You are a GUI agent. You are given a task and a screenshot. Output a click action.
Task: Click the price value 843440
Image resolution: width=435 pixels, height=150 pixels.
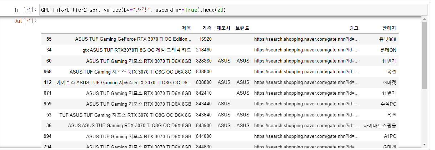click(204, 104)
